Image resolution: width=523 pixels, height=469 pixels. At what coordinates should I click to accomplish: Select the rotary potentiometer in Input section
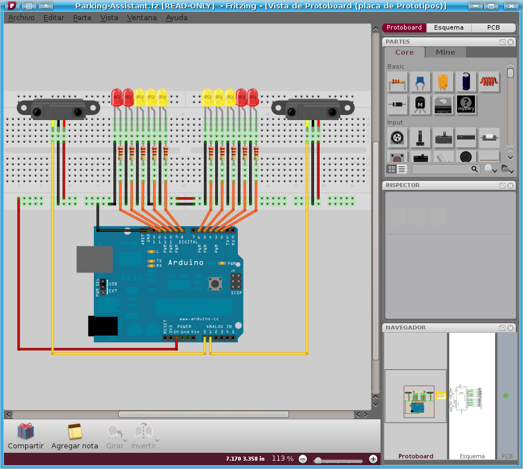(x=397, y=137)
